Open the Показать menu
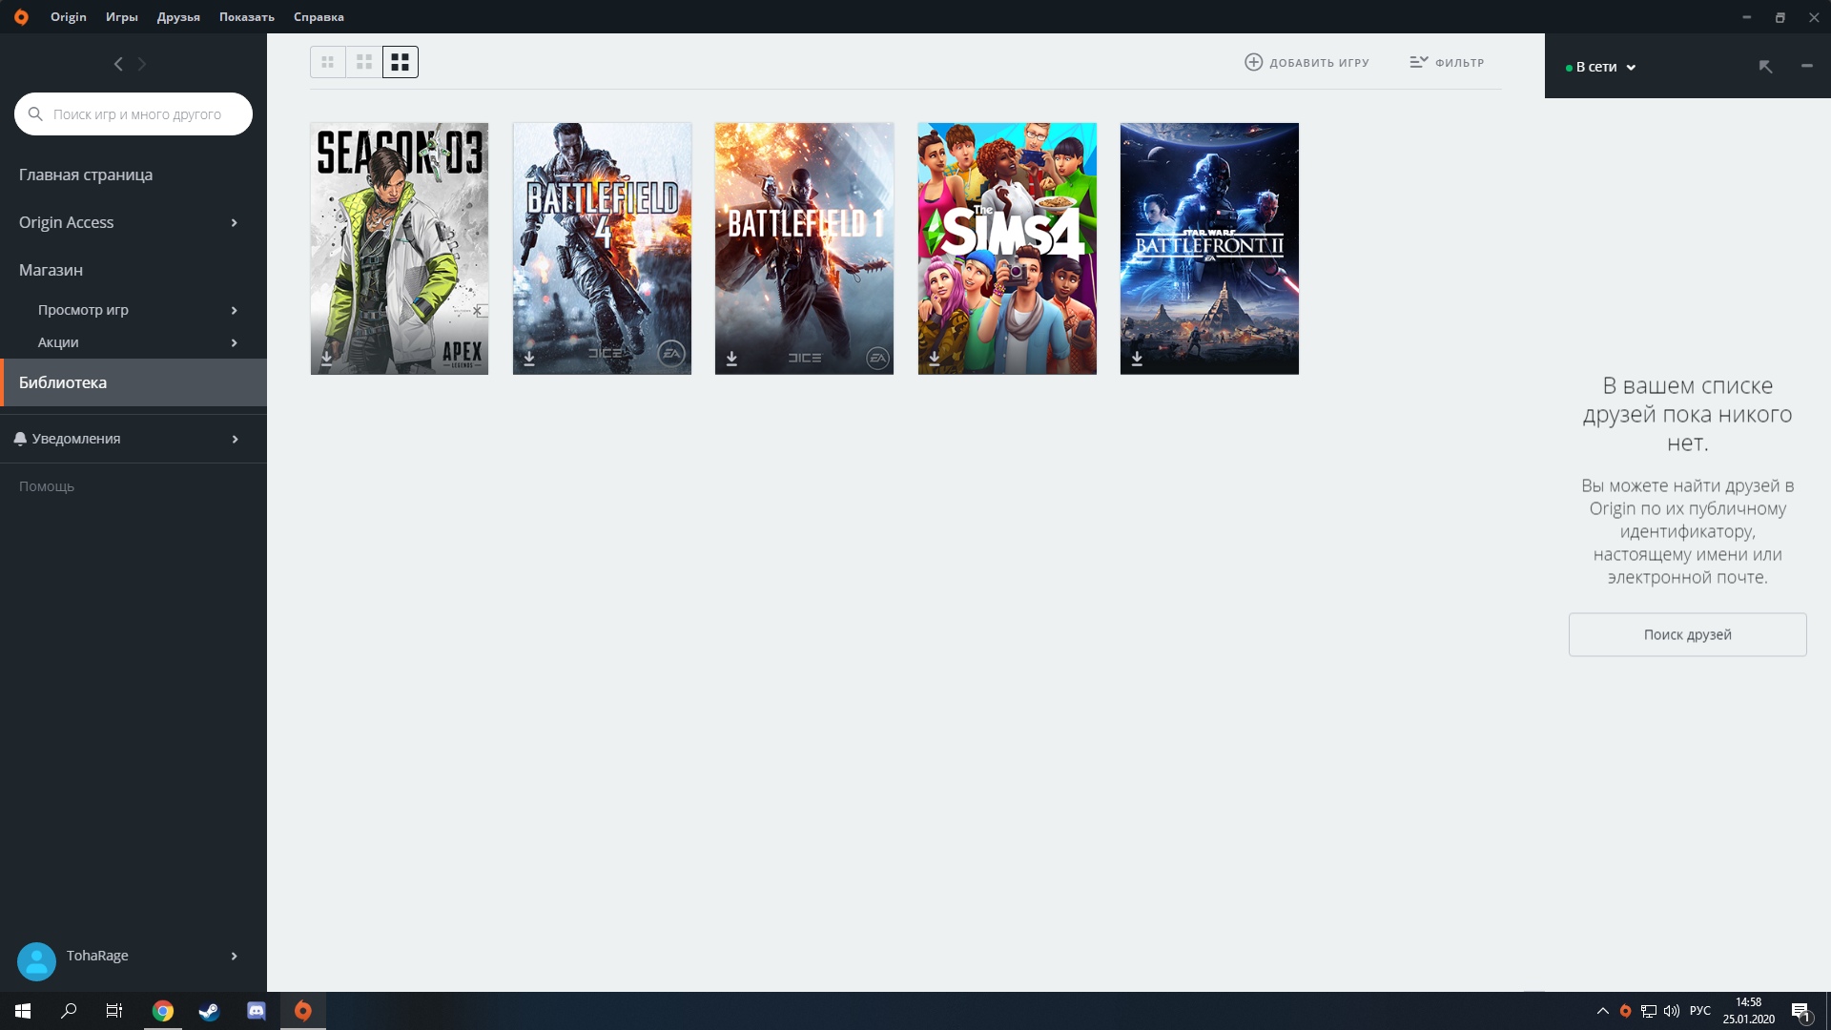 (247, 17)
